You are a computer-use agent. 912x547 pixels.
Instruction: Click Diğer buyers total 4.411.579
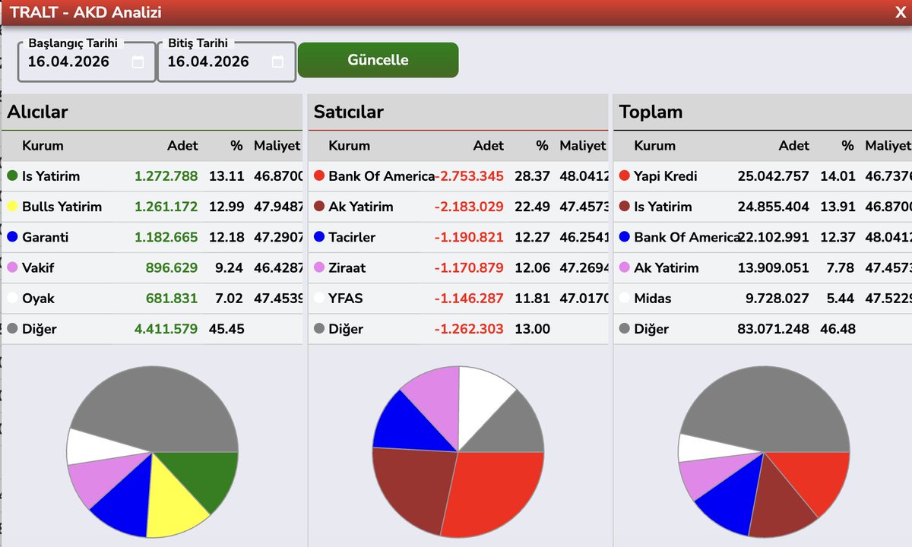pyautogui.click(x=166, y=329)
